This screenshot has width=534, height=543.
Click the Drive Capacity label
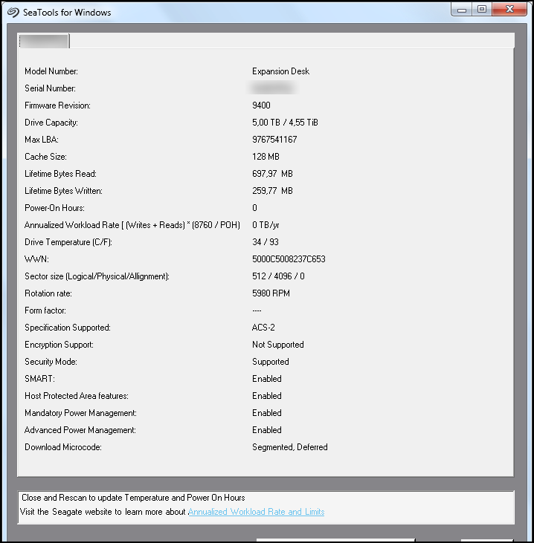tap(51, 123)
